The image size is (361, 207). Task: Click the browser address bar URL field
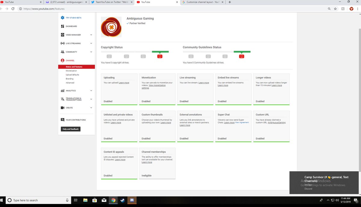[x=171, y=9]
